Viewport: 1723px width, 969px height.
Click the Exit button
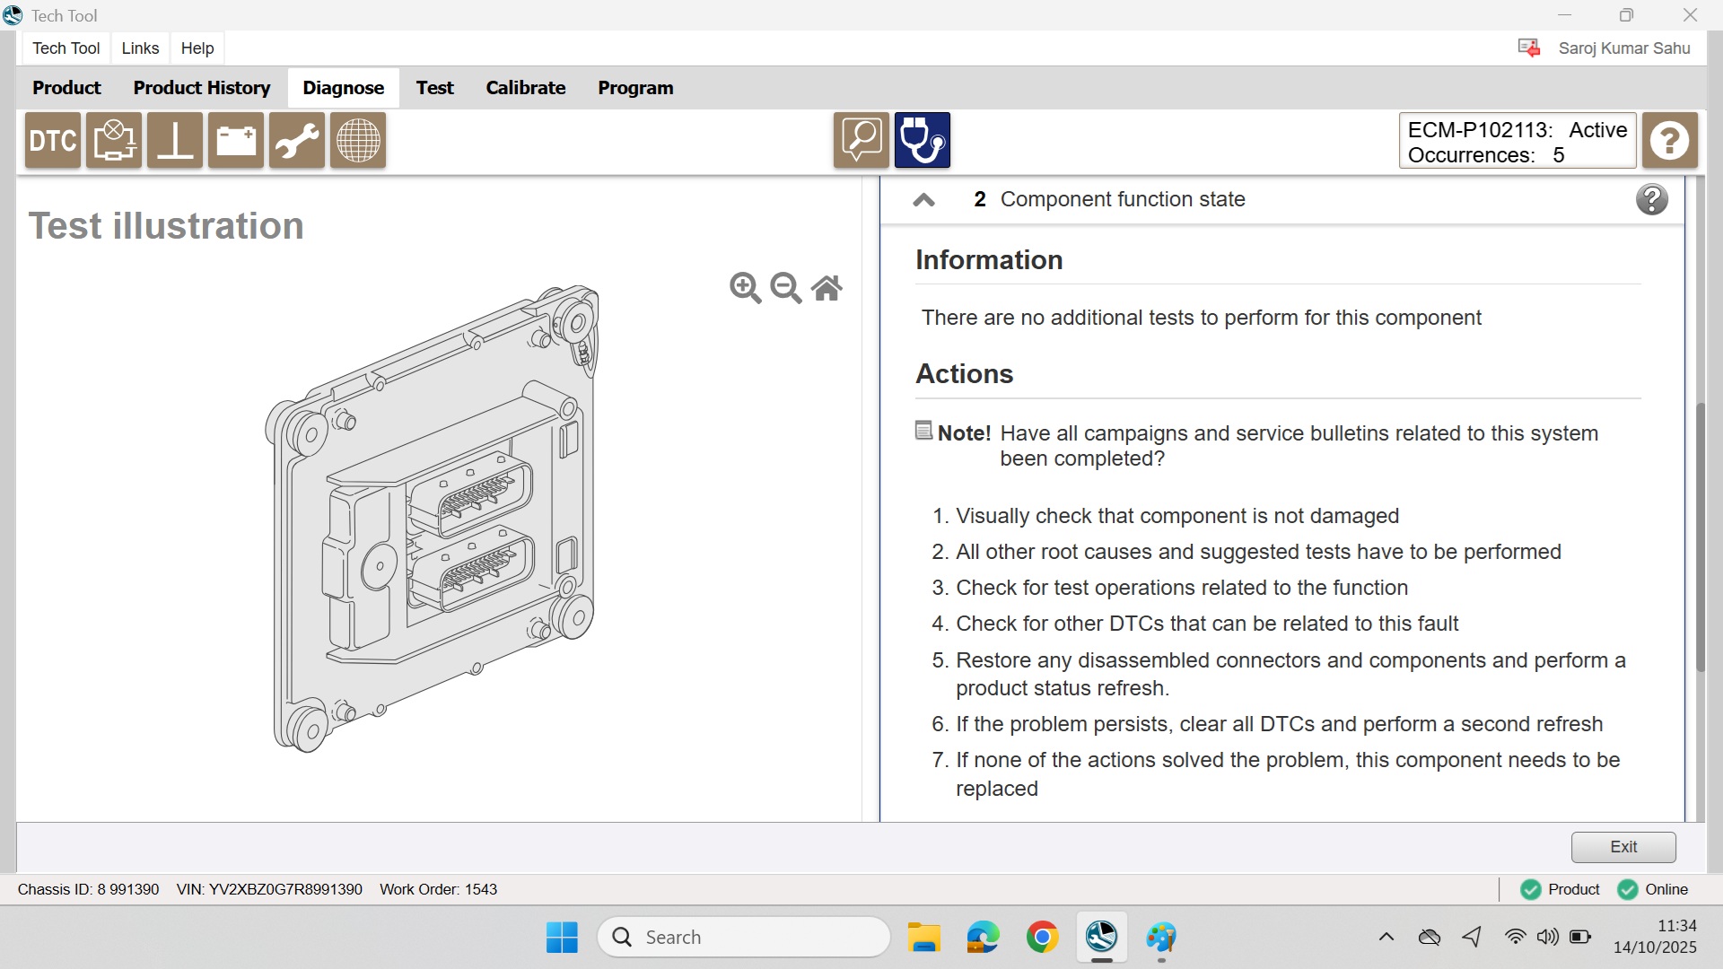tap(1622, 847)
